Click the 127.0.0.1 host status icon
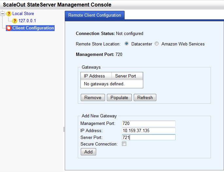Viewport: 224px width, 172px height. [15, 21]
